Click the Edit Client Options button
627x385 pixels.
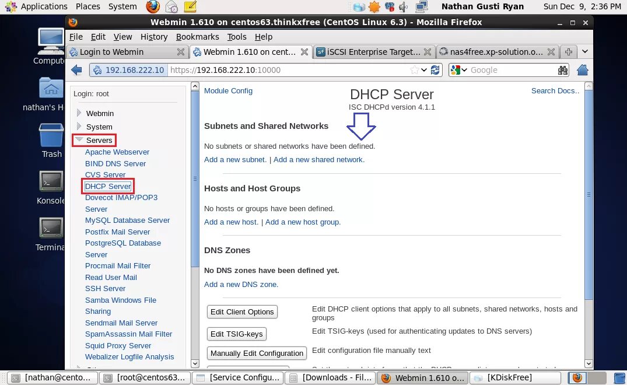point(242,312)
